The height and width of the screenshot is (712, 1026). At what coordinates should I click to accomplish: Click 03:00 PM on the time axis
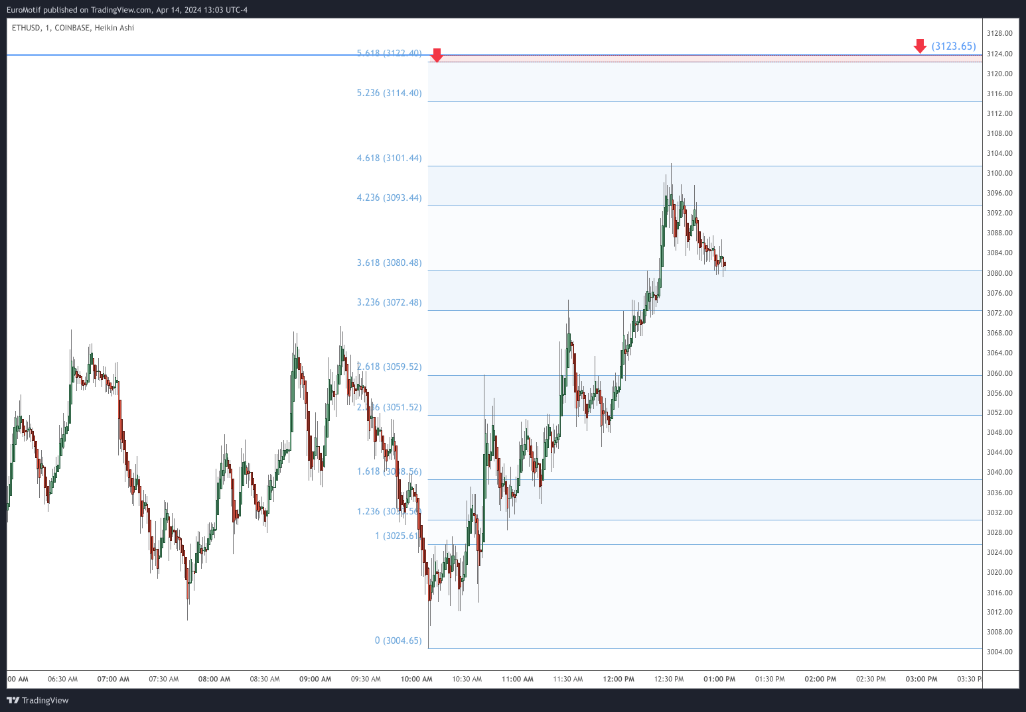(922, 679)
